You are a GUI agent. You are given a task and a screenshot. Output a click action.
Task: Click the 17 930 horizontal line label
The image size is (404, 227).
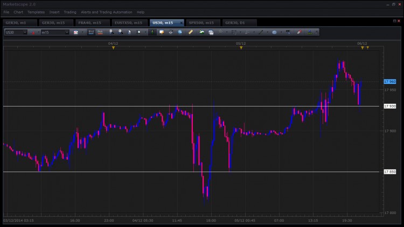click(390, 107)
